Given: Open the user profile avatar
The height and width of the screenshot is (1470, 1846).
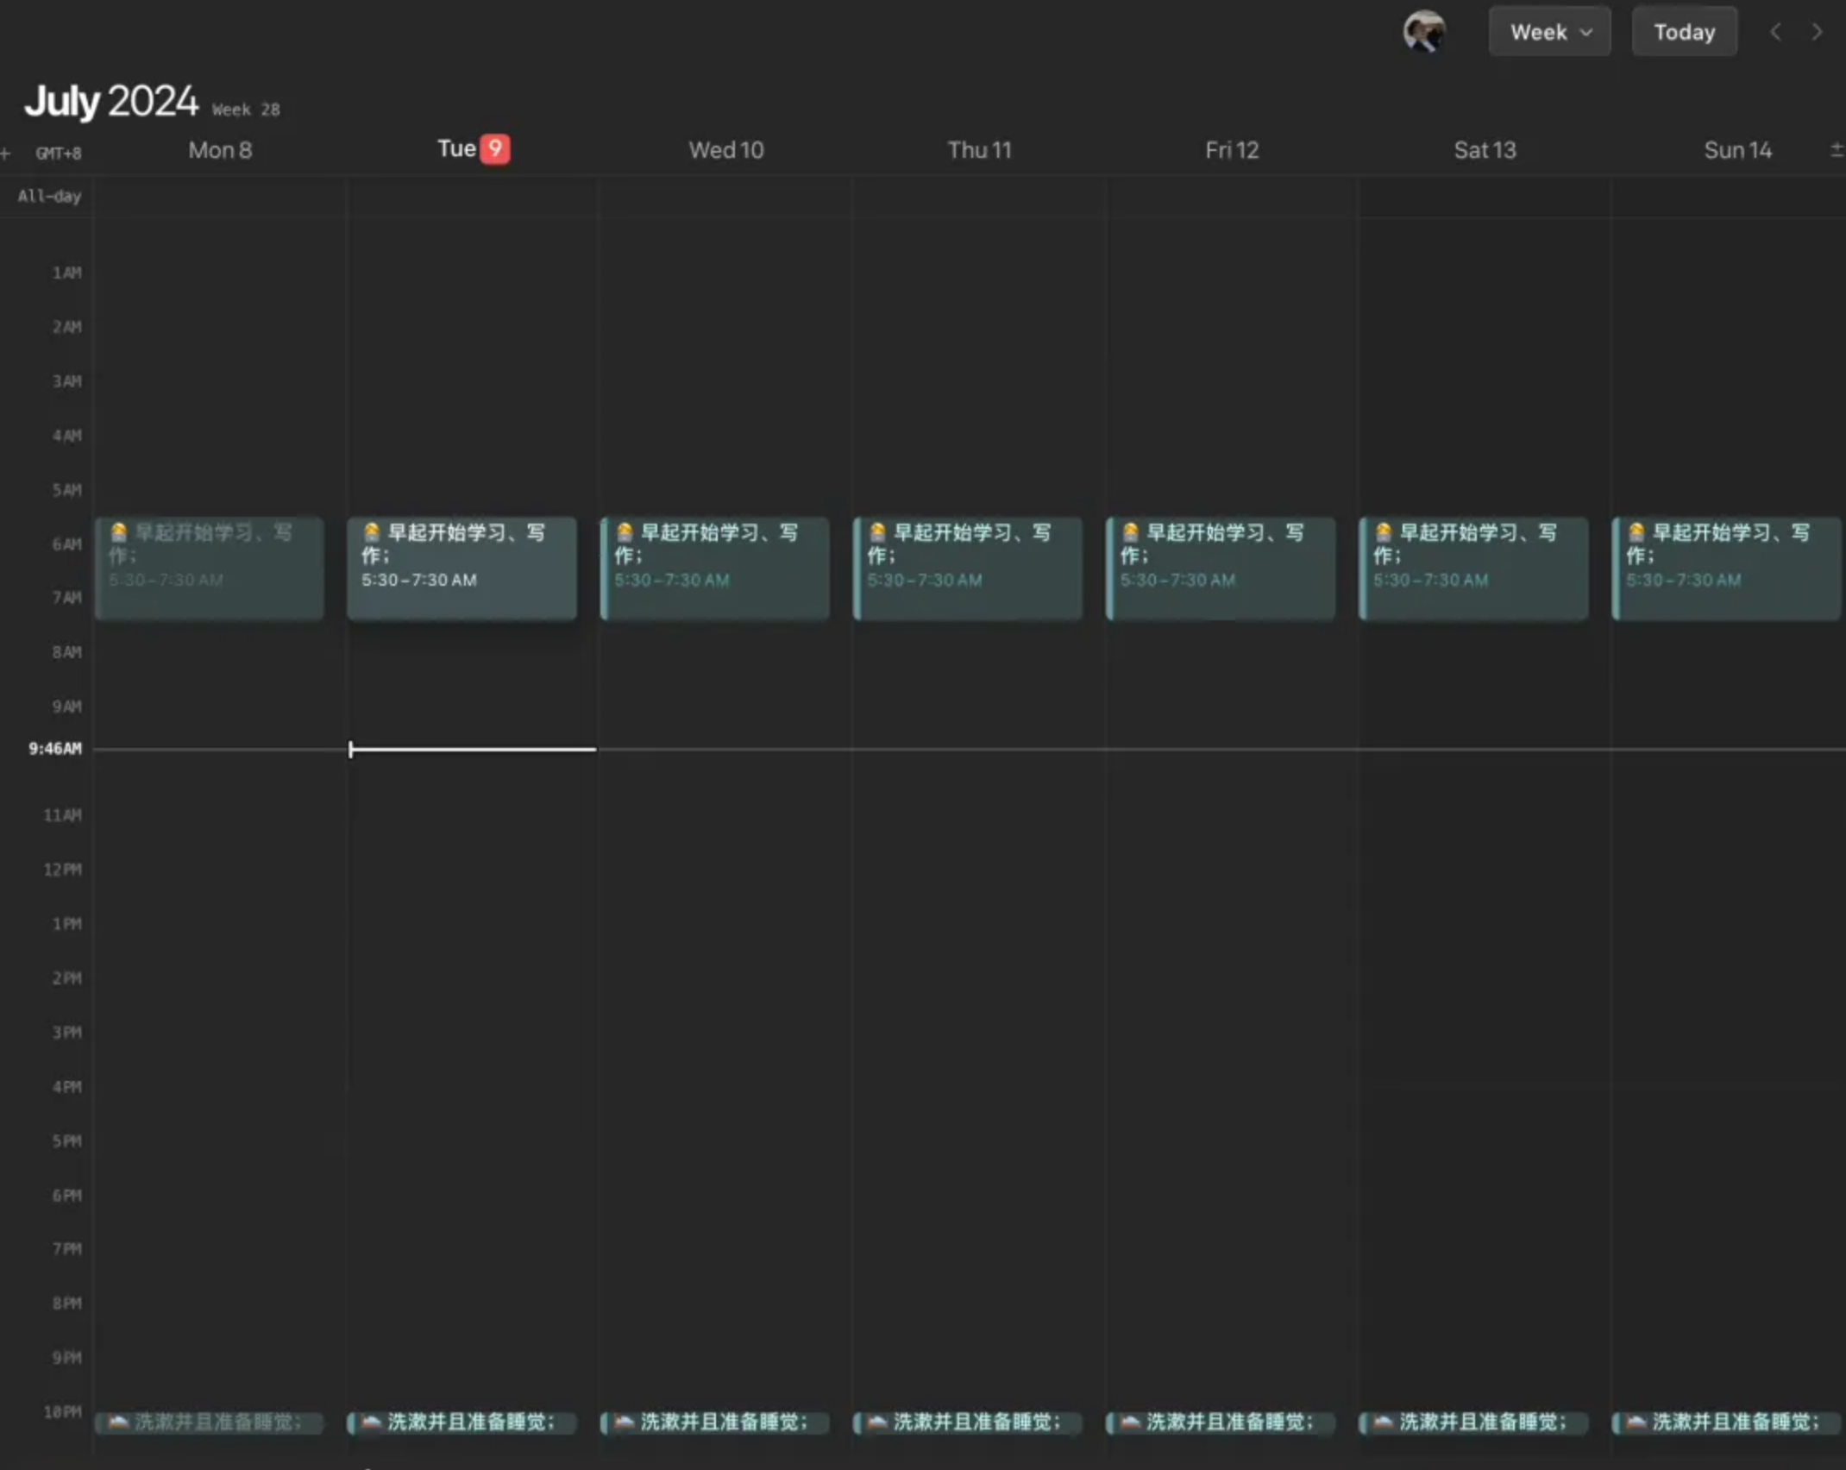Looking at the screenshot, I should pyautogui.click(x=1423, y=32).
